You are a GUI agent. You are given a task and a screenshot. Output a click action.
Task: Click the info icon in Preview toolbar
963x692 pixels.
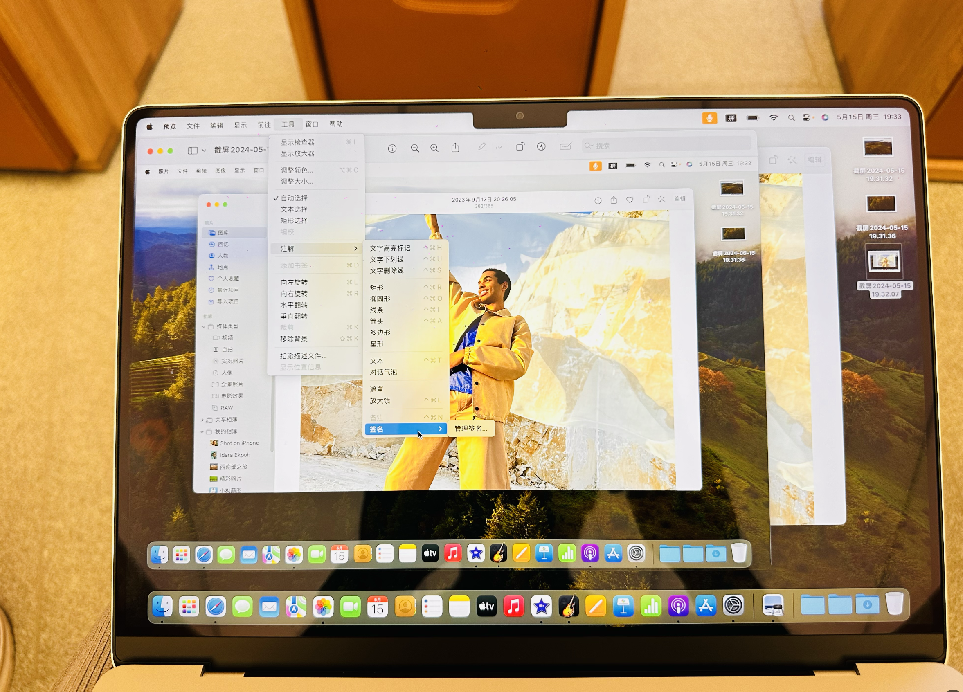coord(392,148)
